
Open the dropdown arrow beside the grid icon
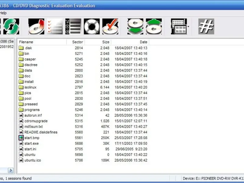(x=188, y=27)
